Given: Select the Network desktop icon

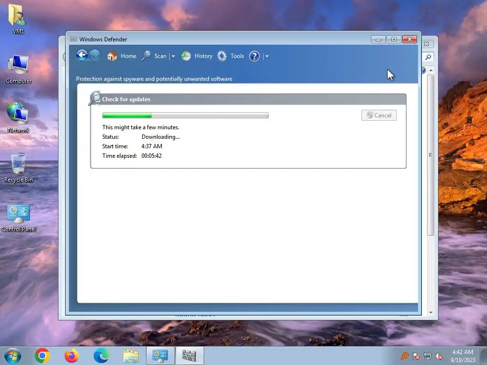Looking at the screenshot, I should [18, 118].
